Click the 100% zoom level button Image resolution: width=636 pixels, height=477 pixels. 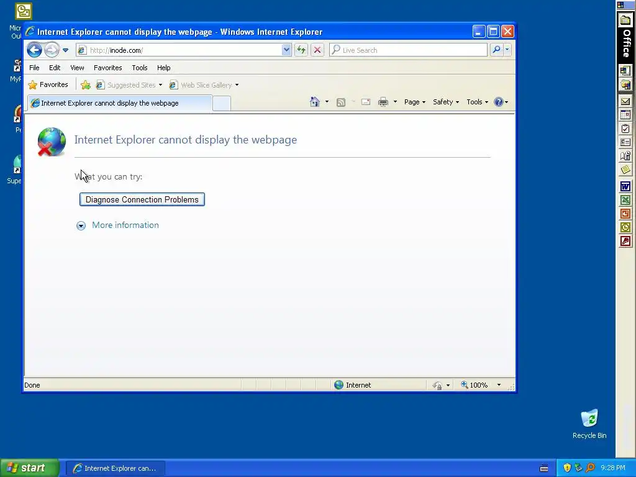point(474,385)
